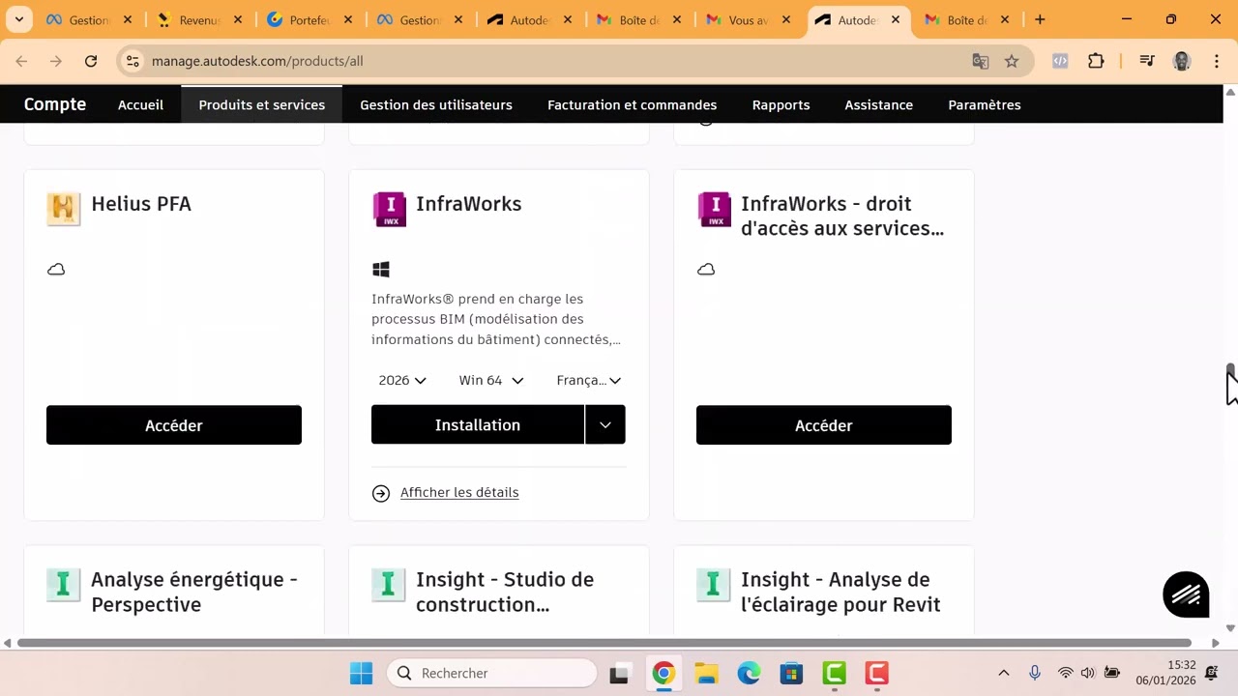Click the translate page icon in address bar
Viewport: 1238px width, 696px height.
click(x=981, y=61)
